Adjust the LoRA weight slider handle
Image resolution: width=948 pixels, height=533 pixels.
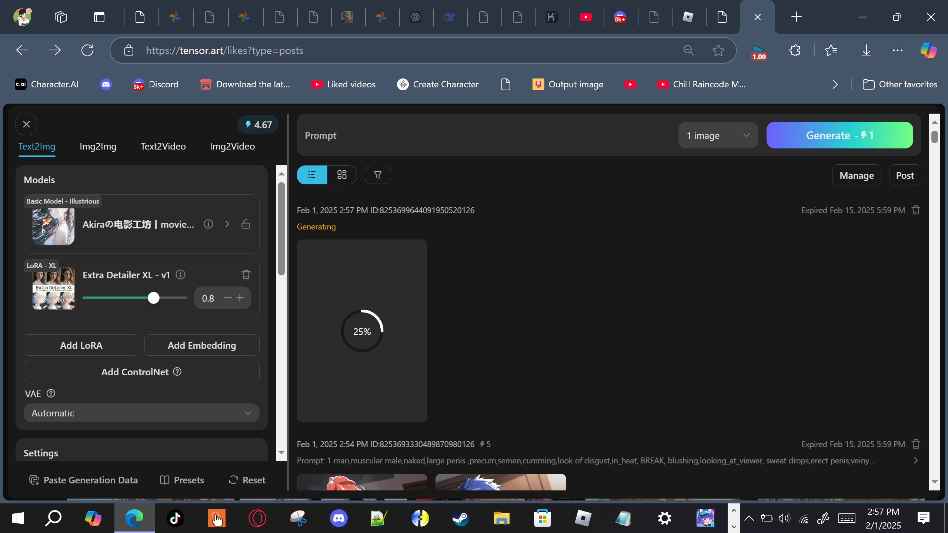coord(153,298)
